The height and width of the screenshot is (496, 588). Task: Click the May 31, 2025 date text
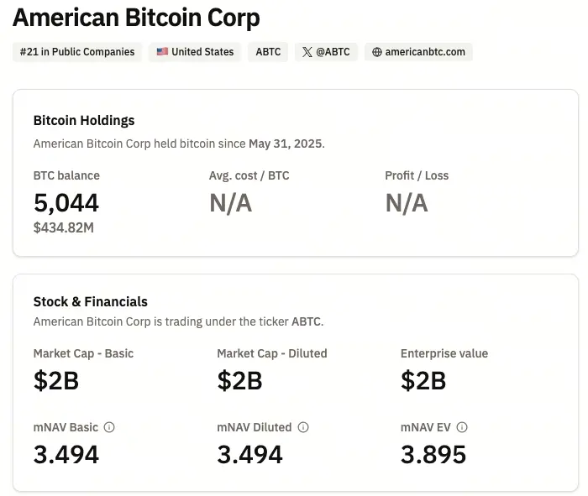click(286, 144)
